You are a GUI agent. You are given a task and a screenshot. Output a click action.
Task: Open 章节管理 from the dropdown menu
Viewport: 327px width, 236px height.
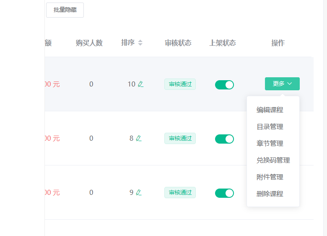[270, 144]
